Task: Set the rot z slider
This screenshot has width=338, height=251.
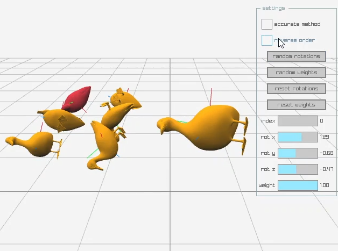Action: pos(298,169)
